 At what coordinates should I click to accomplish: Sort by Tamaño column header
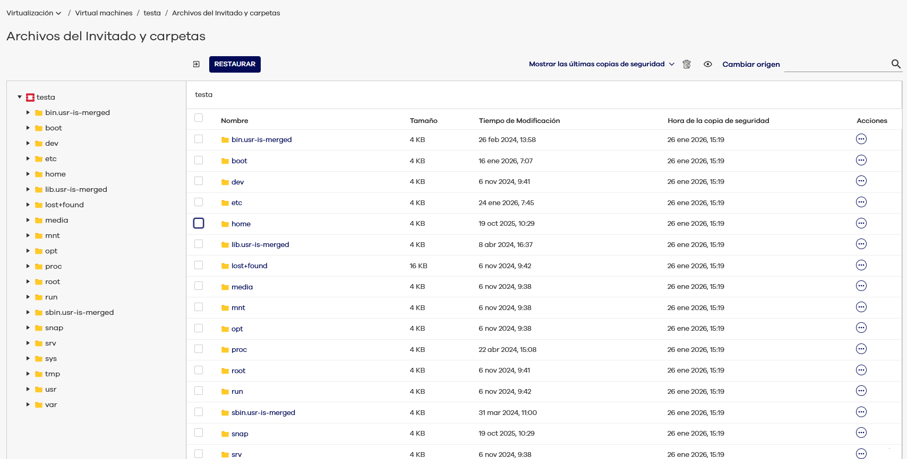(424, 121)
